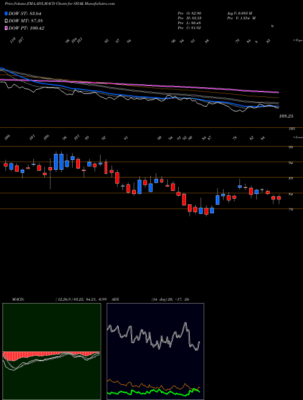Click the 'Pre L: 80.48' low value

coord(189,23)
